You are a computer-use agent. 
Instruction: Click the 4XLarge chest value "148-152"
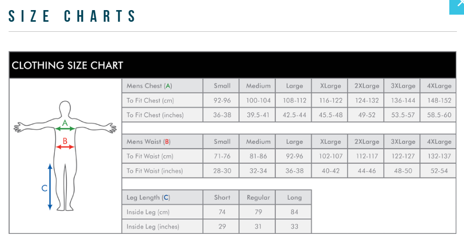[439, 101]
